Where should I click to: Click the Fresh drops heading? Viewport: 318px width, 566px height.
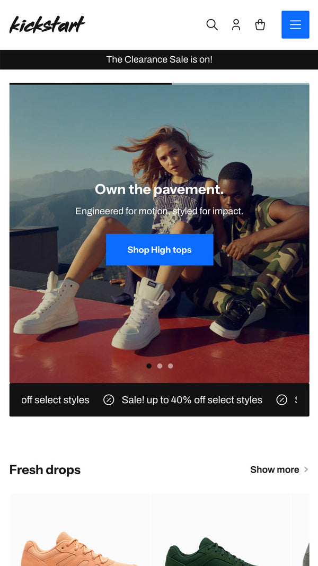[x=45, y=469]
